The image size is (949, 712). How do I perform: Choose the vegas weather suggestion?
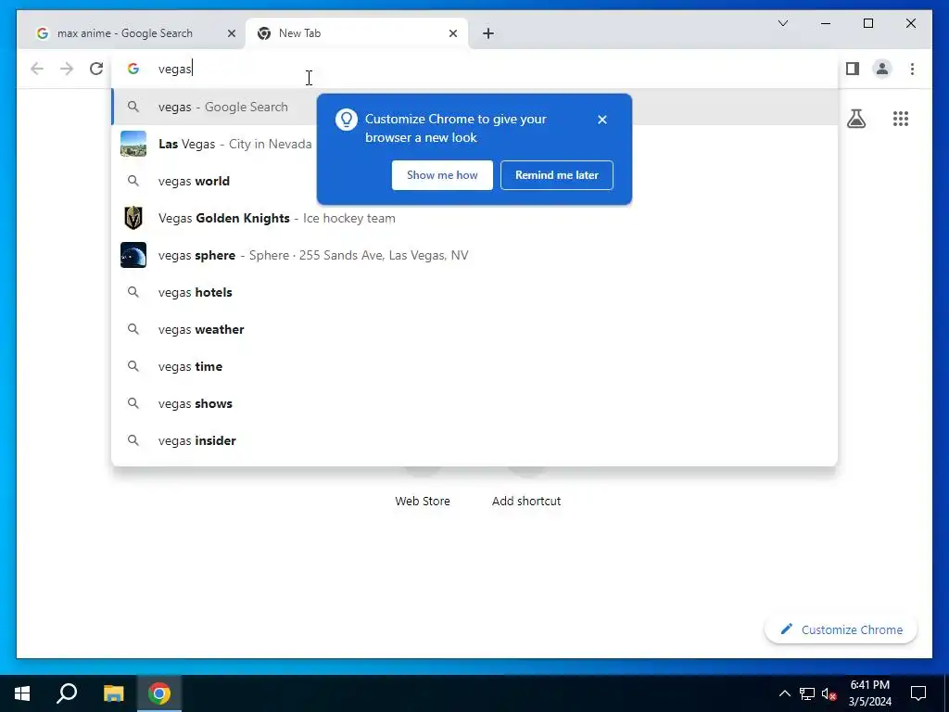point(474,329)
